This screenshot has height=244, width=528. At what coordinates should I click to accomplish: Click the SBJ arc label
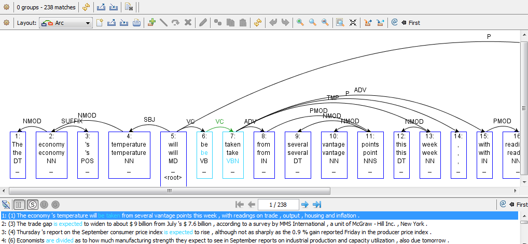tap(149, 120)
